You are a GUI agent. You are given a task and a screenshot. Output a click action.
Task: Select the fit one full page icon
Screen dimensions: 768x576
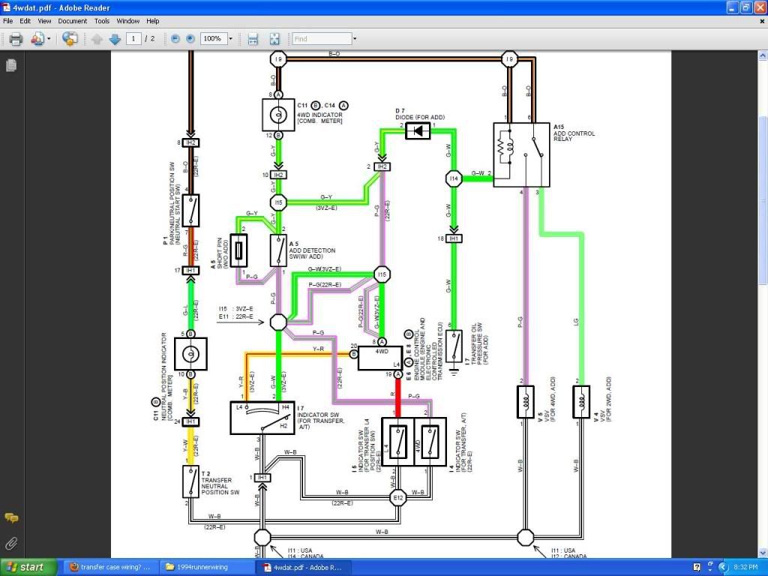point(274,38)
